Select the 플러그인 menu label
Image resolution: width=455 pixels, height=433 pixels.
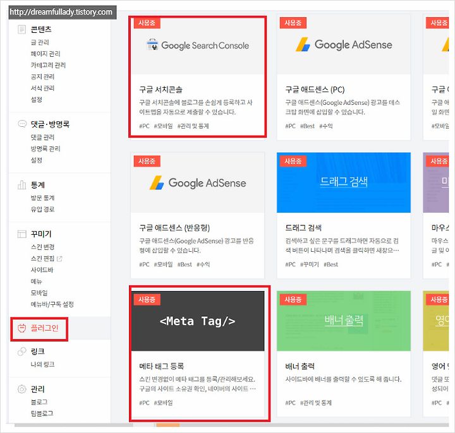coord(45,328)
